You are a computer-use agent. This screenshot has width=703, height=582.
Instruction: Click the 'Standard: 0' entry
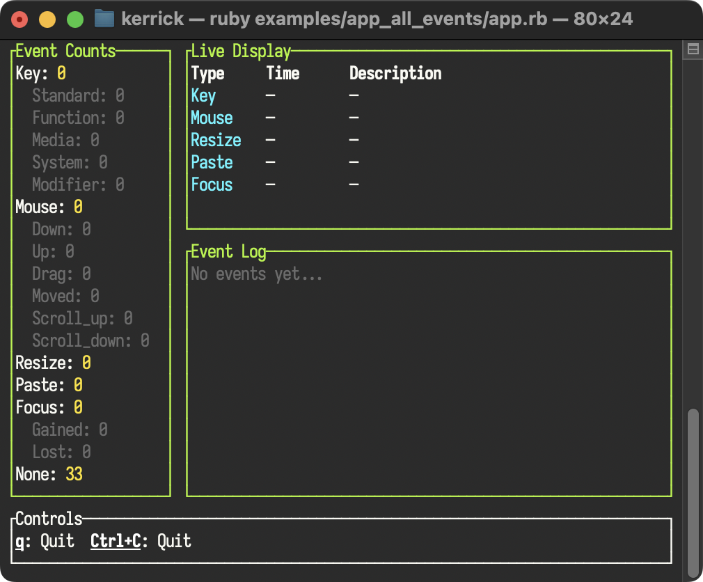coord(78,95)
